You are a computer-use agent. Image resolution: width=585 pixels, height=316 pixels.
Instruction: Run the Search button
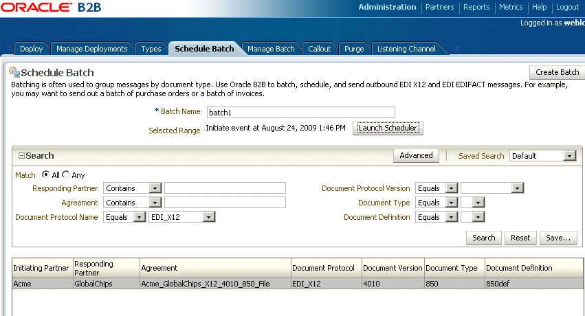point(483,238)
